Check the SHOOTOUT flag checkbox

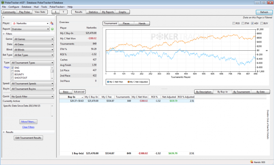13,78
